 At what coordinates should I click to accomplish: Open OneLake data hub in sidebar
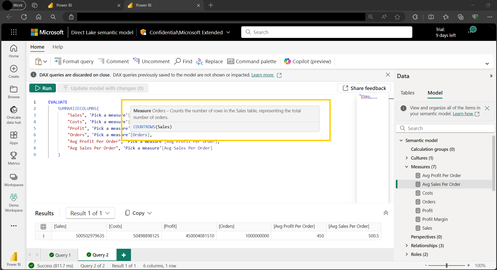click(x=14, y=115)
